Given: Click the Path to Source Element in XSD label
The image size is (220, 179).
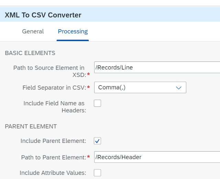Looking at the screenshot, I should (49, 71).
